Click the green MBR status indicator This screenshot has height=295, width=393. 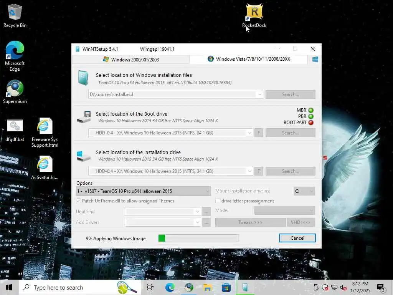click(x=311, y=110)
